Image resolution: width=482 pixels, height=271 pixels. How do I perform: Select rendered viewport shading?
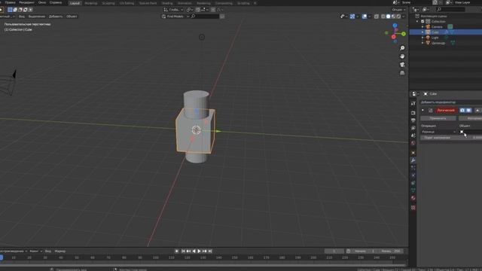click(x=398, y=17)
